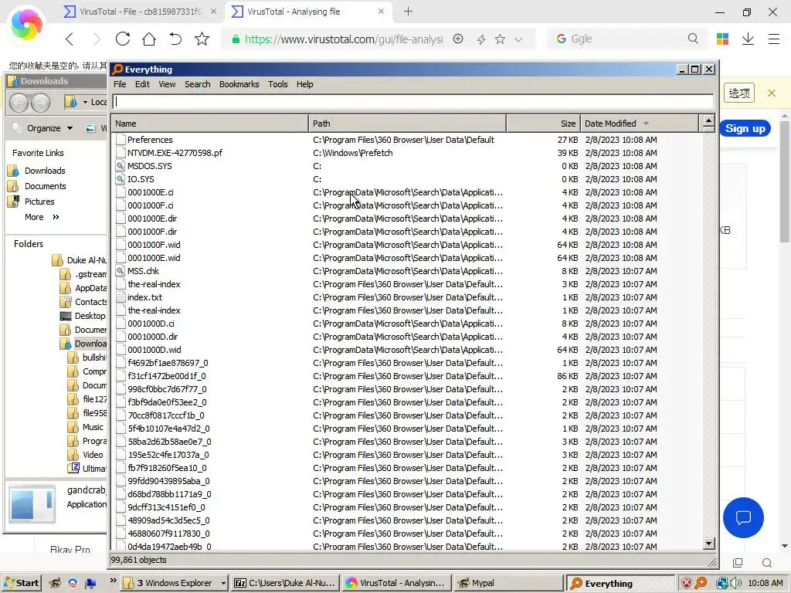Click the star inside address bar
The width and height of the screenshot is (791, 593).
(500, 39)
